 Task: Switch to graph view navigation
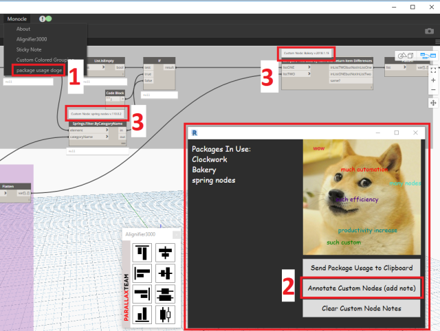[x=428, y=56]
